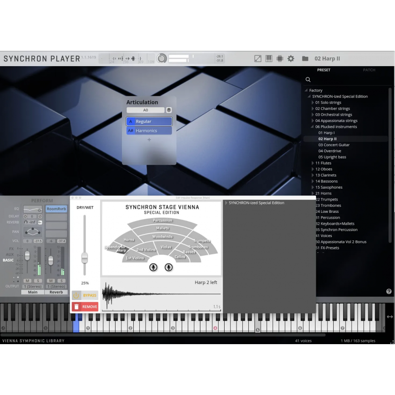
Task: Click the impulse response icon next to -inf reverb
Action: (39, 222)
